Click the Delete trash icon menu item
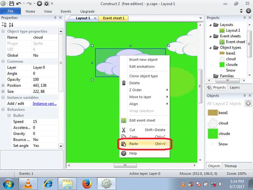 click(x=145, y=83)
